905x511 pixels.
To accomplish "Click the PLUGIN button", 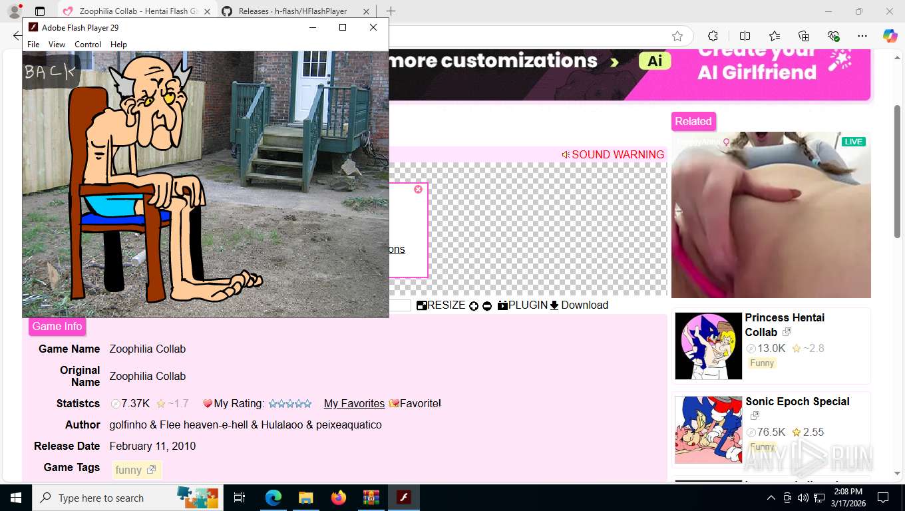I will 522,305.
